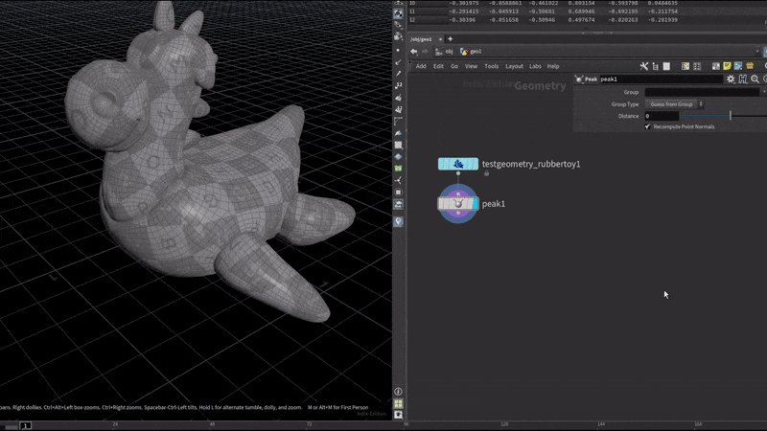This screenshot has width=767, height=431.
Task: Add a background image via picture icon
Action: click(738, 66)
